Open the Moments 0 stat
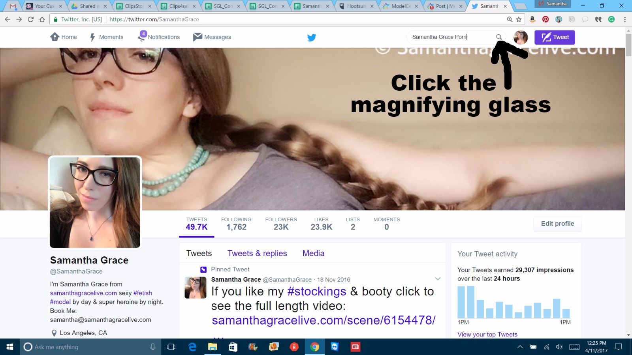Screen dimensions: 632x355 [387, 224]
